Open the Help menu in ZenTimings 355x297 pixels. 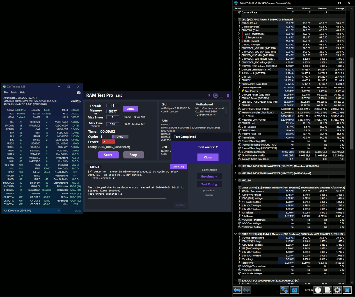point(22,93)
